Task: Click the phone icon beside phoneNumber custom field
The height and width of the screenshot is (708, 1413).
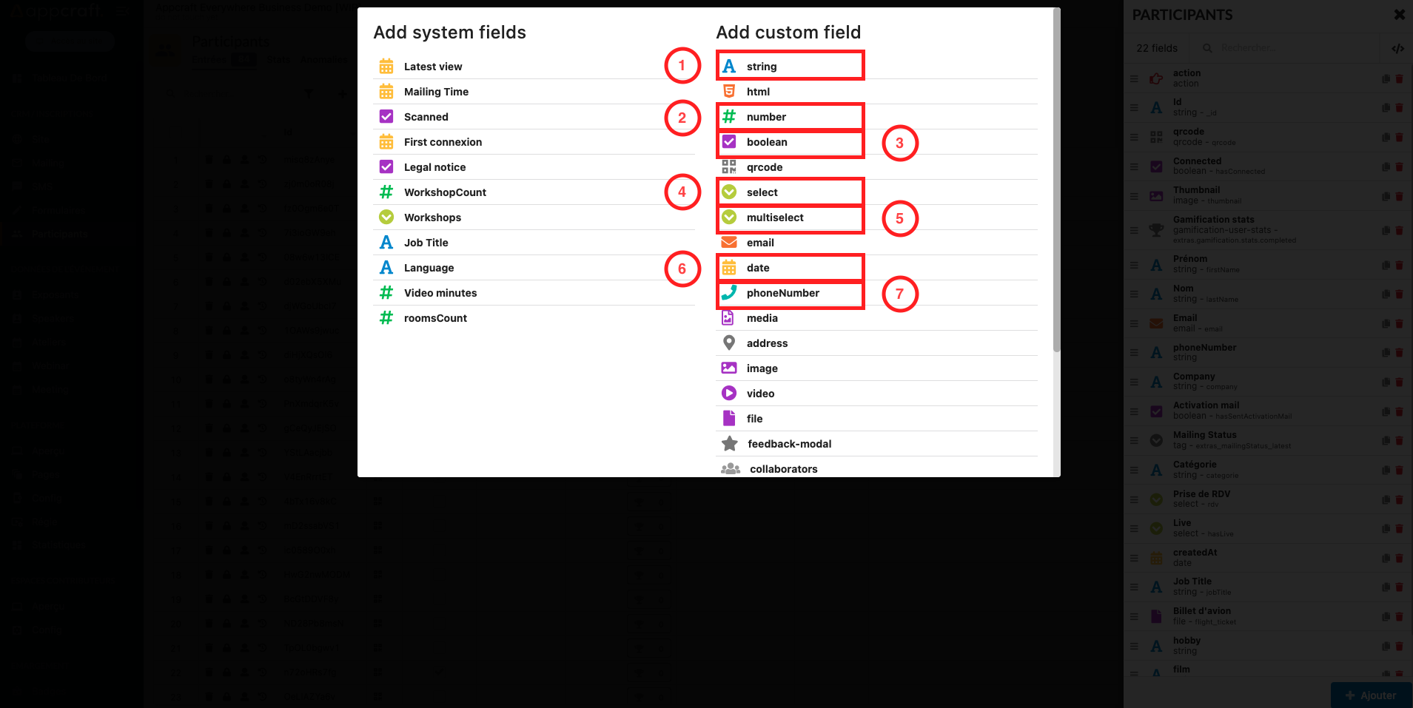Action: pyautogui.click(x=729, y=293)
